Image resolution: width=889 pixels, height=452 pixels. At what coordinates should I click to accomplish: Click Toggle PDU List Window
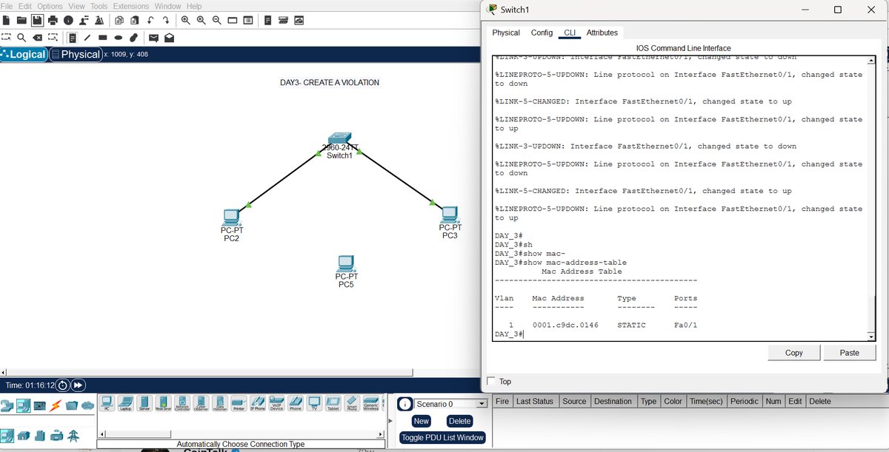pyautogui.click(x=442, y=438)
